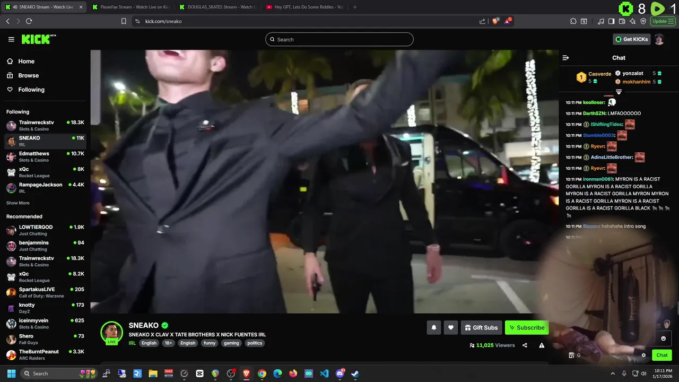This screenshot has height=382, width=679.
Task: Click the 18+ tag
Action: [x=168, y=343]
